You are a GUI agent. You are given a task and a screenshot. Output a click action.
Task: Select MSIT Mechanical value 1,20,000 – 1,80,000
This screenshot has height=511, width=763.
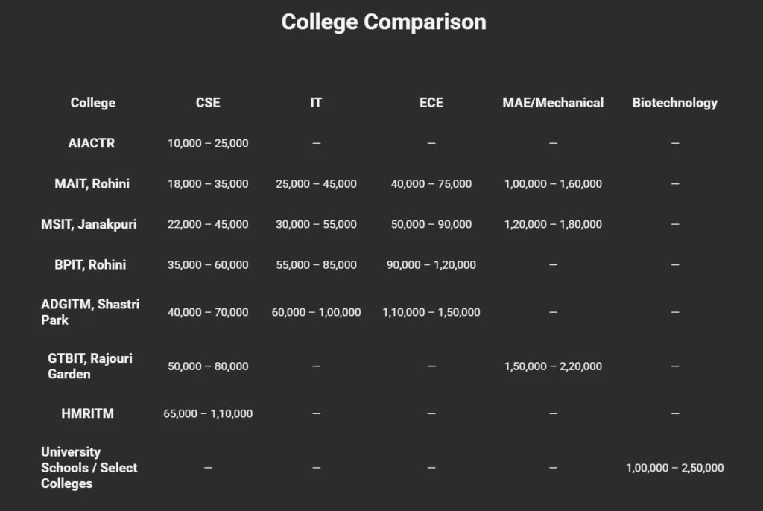pos(553,224)
